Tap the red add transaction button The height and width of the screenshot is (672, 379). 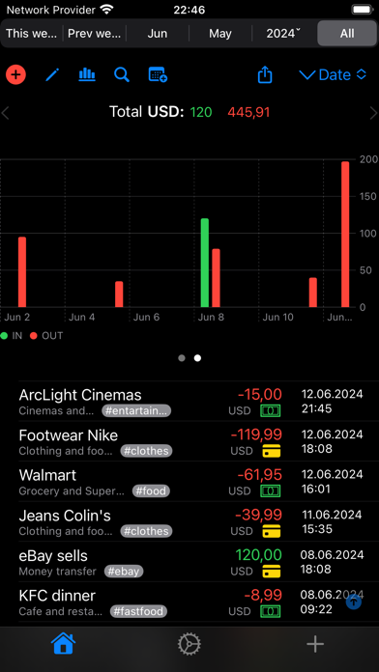click(x=15, y=75)
